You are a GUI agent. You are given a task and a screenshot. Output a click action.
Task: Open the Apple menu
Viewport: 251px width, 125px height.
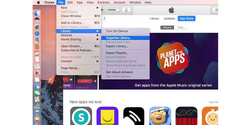click(38, 2)
